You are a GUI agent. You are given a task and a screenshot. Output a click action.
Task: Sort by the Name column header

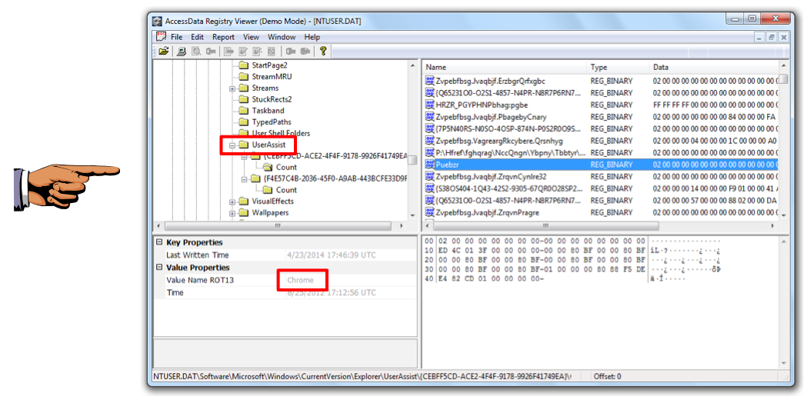pyautogui.click(x=505, y=68)
